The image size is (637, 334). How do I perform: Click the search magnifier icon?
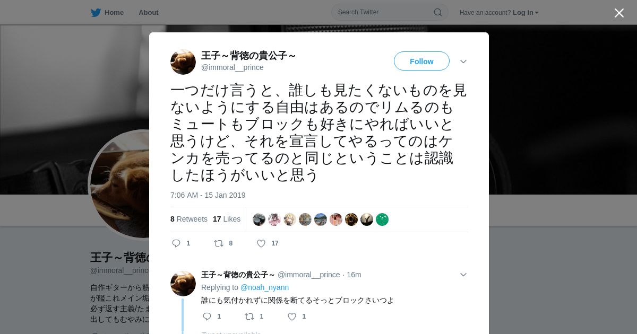[x=438, y=12]
